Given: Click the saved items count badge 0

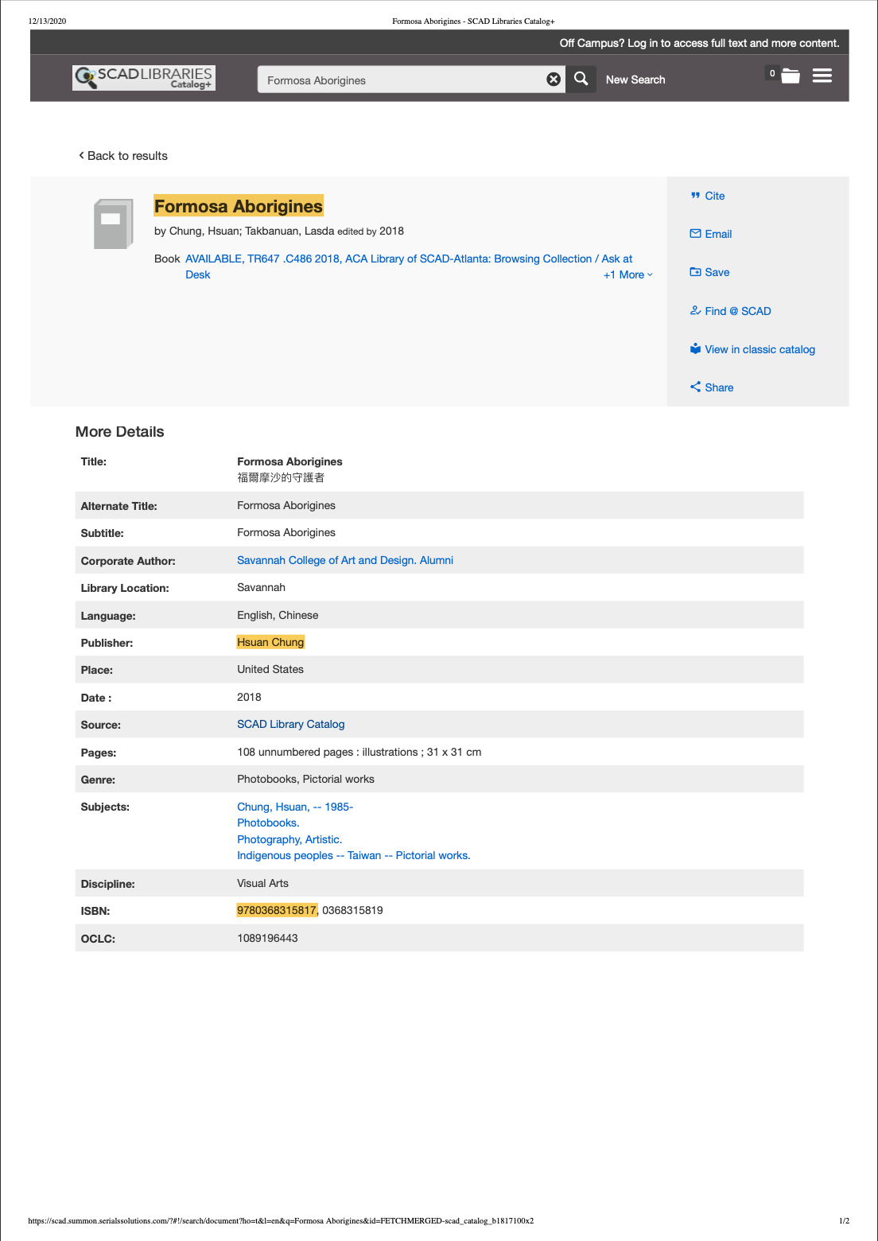Looking at the screenshot, I should [x=772, y=73].
